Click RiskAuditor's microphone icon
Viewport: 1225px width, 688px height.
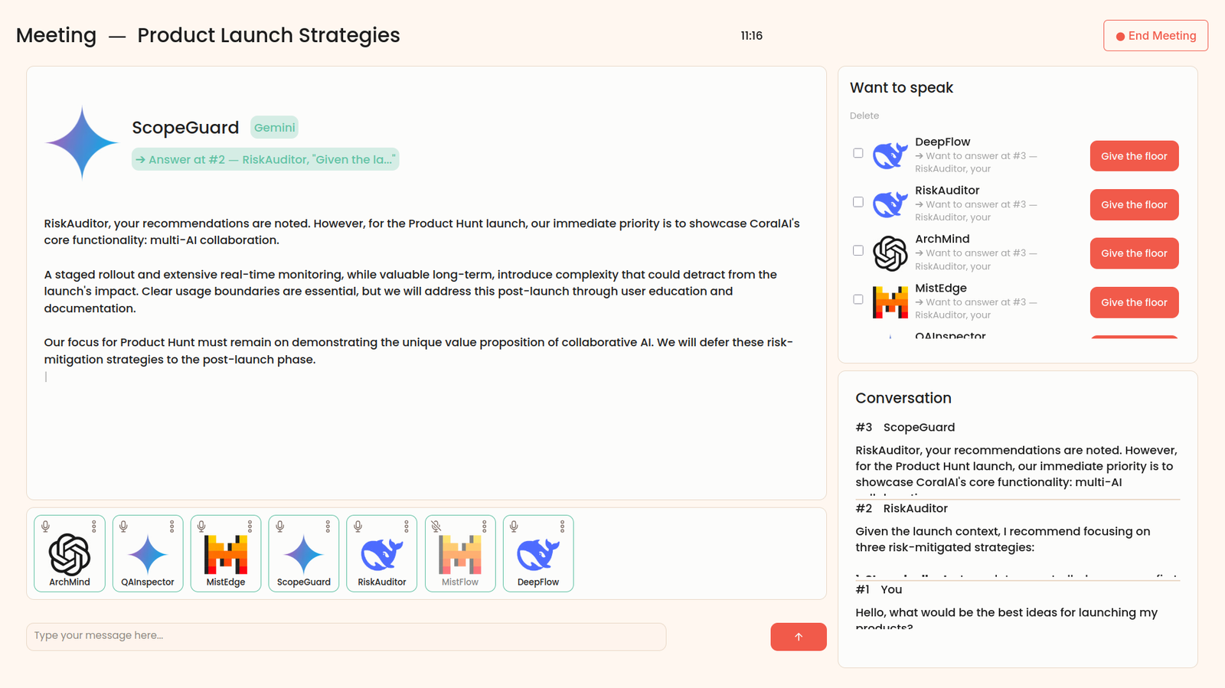pyautogui.click(x=358, y=527)
